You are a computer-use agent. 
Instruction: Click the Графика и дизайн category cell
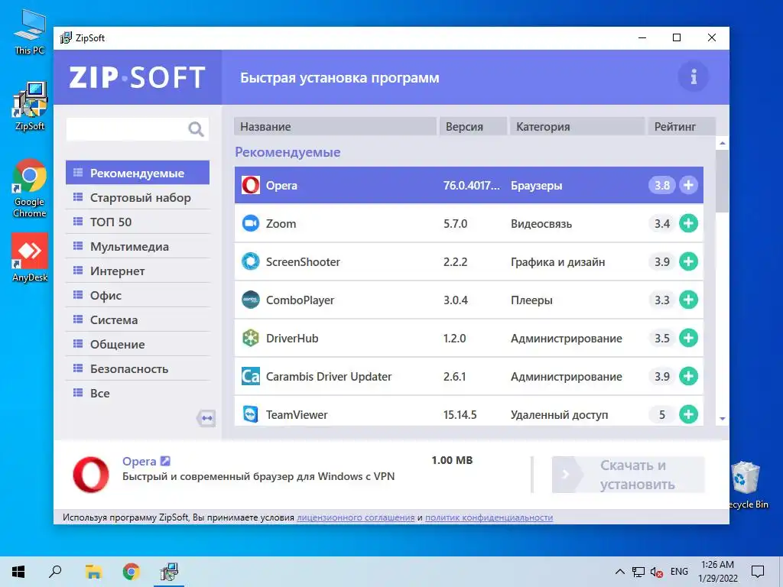click(557, 261)
